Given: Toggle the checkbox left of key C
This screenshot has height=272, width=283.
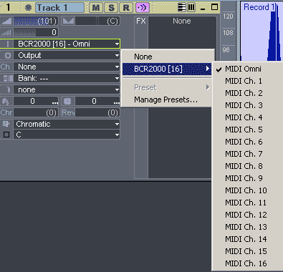Looking at the screenshot, I should [x=6, y=135].
